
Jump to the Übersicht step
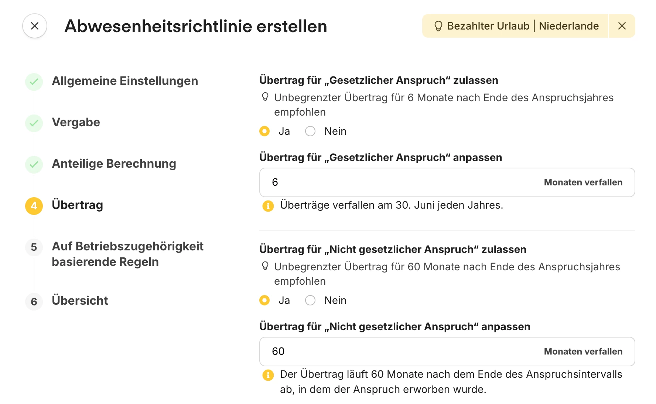point(80,301)
